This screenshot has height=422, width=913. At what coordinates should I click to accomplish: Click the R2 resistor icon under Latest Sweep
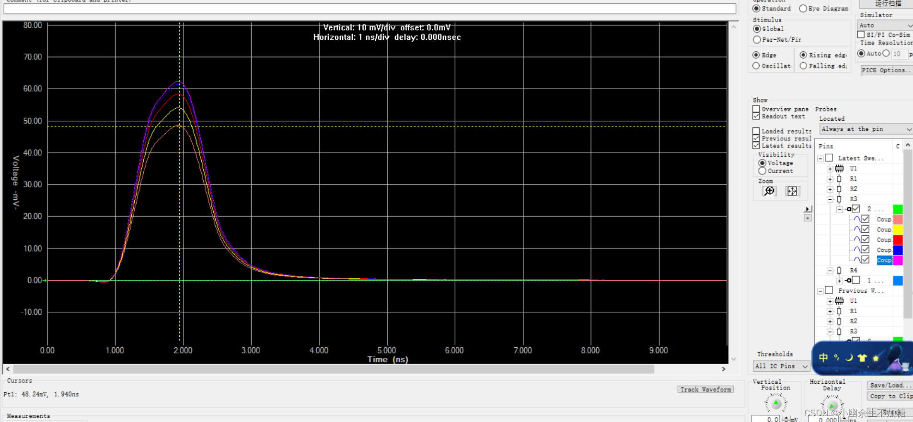839,189
